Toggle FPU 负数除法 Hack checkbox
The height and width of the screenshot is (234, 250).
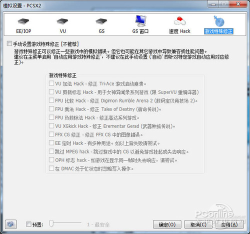[x=51, y=117]
